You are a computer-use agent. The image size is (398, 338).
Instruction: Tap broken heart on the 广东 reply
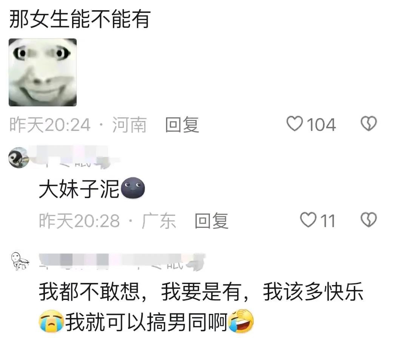click(369, 220)
